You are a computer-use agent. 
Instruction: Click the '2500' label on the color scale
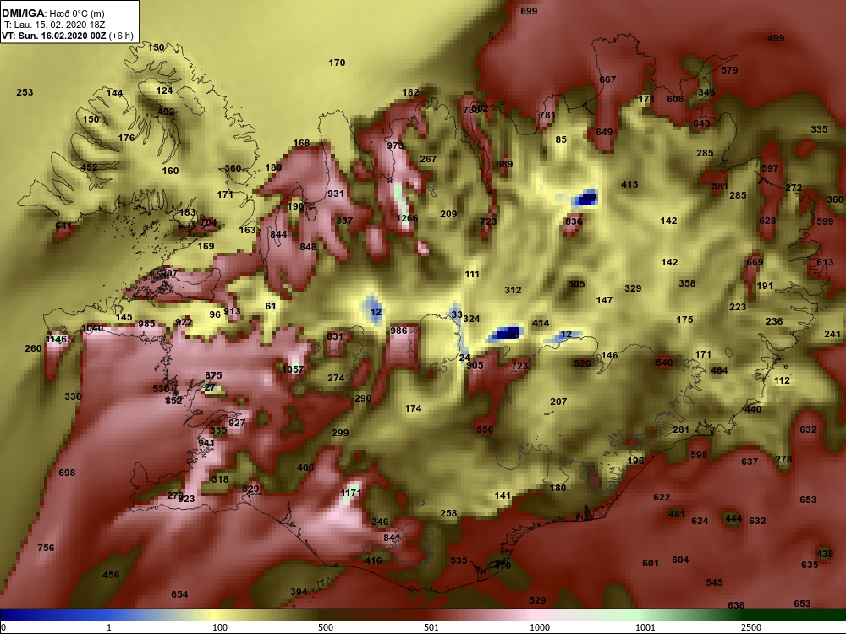click(x=751, y=627)
